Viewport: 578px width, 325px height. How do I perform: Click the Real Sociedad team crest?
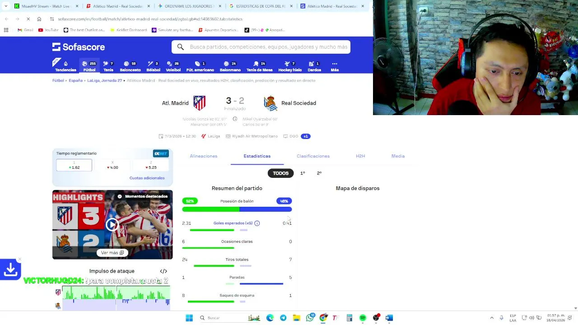click(270, 103)
